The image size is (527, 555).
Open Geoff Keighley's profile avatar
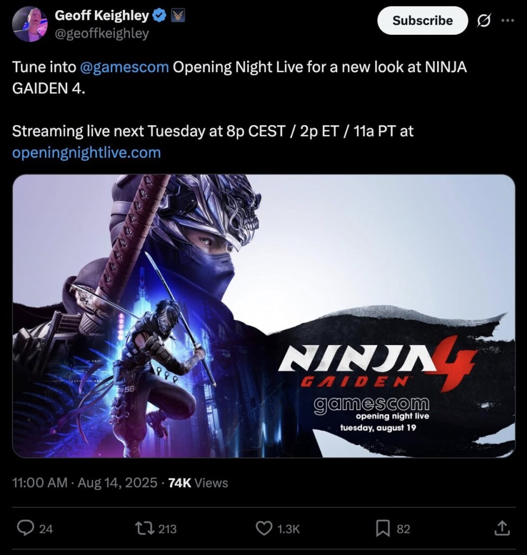tap(30, 24)
